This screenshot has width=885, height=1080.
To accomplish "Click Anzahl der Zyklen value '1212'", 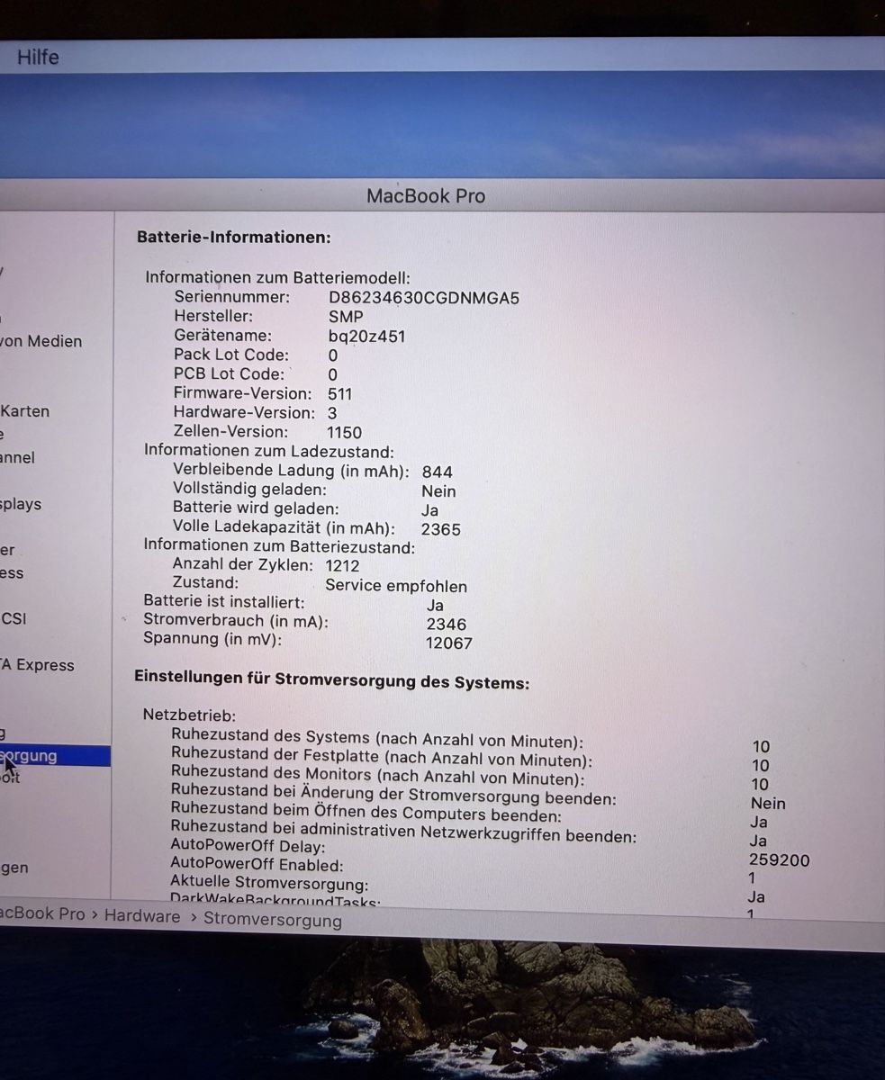I will [x=342, y=566].
